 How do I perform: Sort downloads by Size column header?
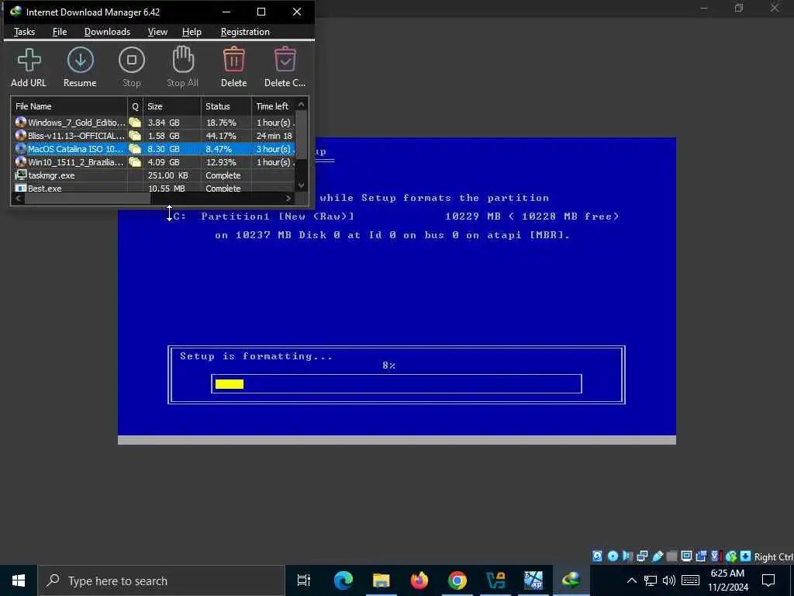(x=172, y=106)
